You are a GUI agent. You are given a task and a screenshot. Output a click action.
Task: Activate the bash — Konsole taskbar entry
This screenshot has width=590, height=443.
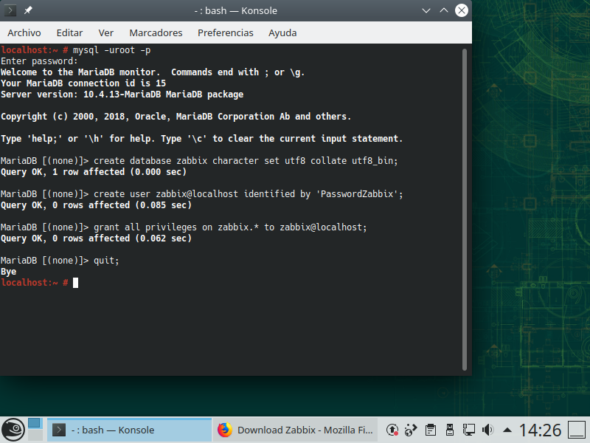[x=129, y=430]
